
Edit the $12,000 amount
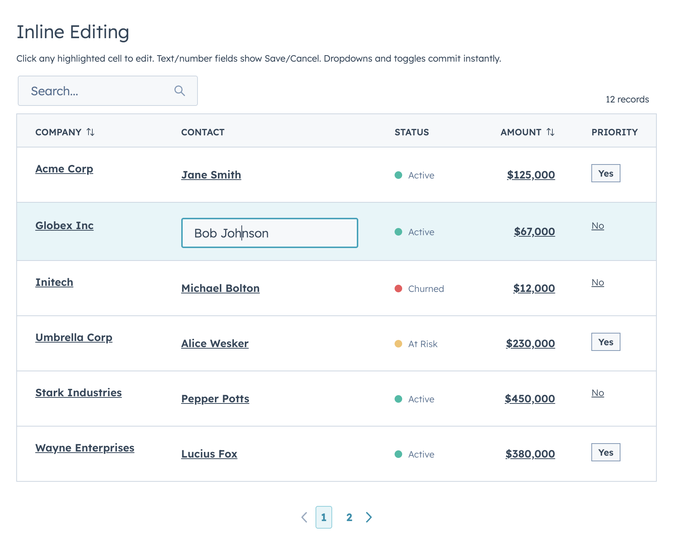tap(534, 289)
